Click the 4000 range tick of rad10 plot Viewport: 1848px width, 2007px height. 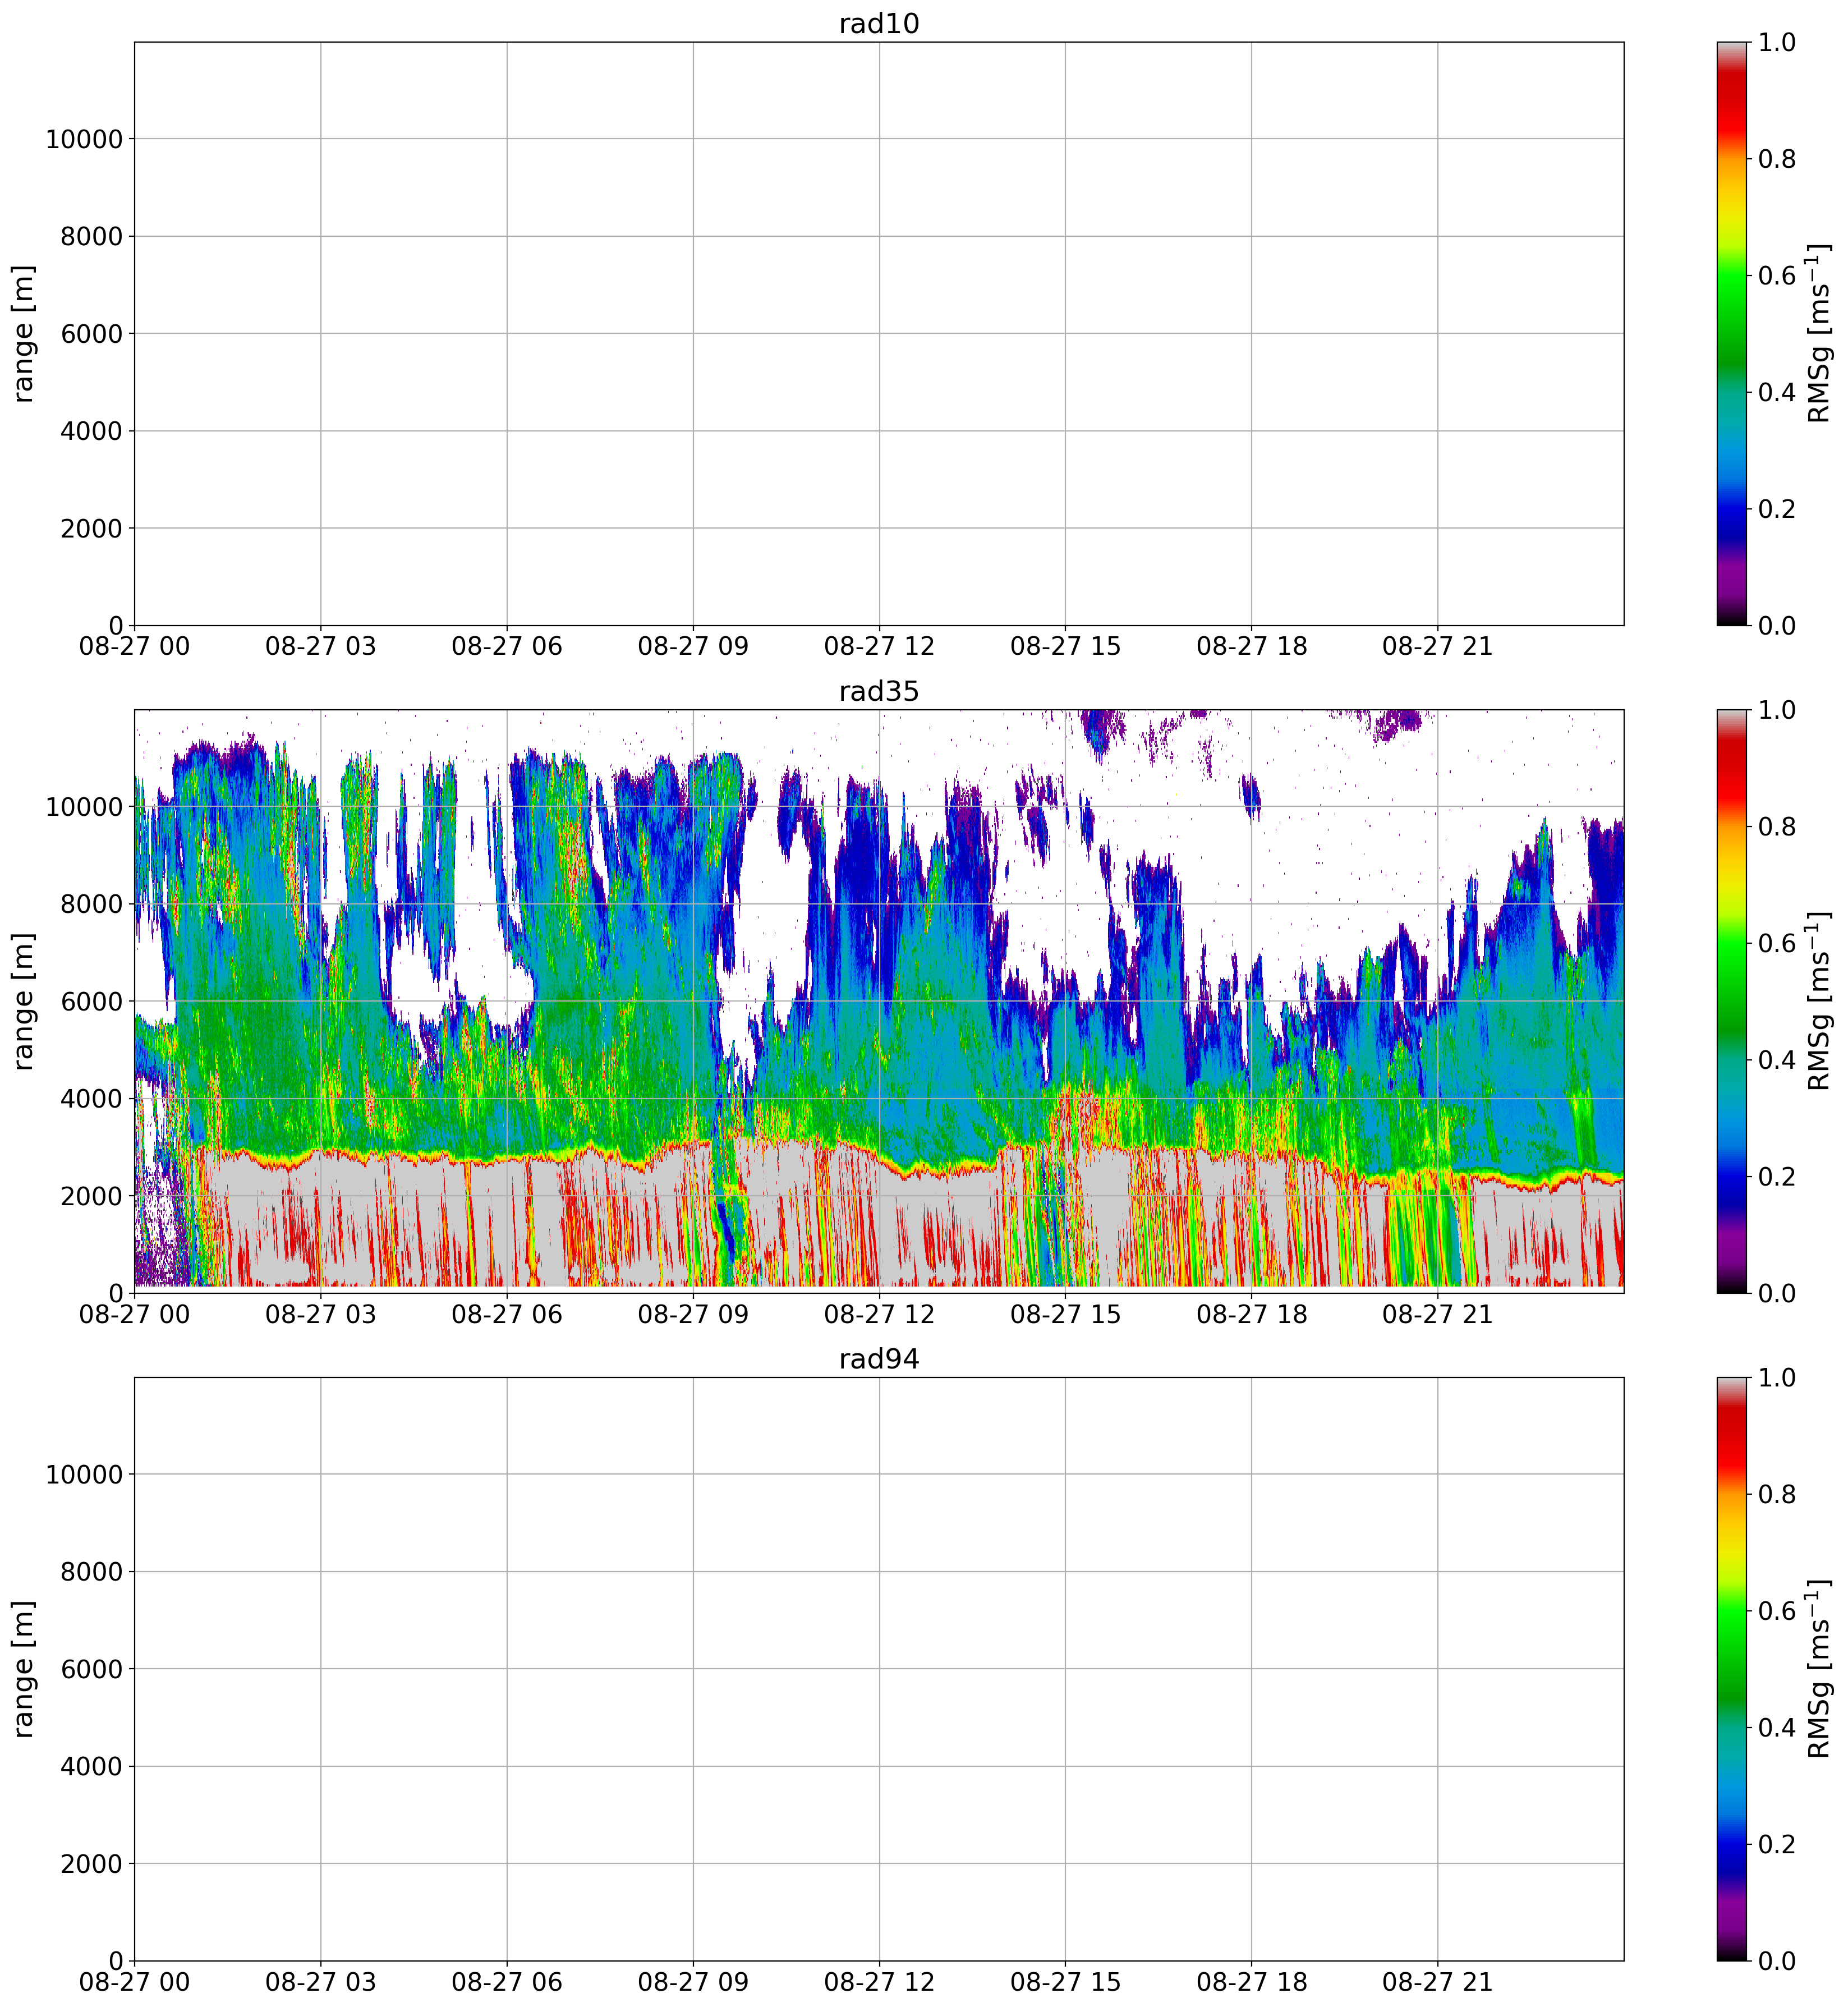tap(91, 431)
